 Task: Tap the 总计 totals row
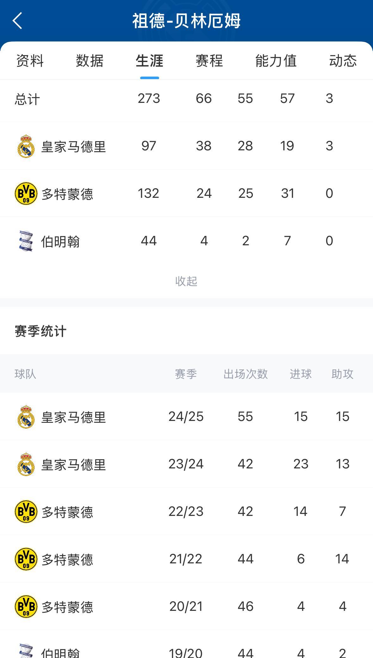(186, 99)
